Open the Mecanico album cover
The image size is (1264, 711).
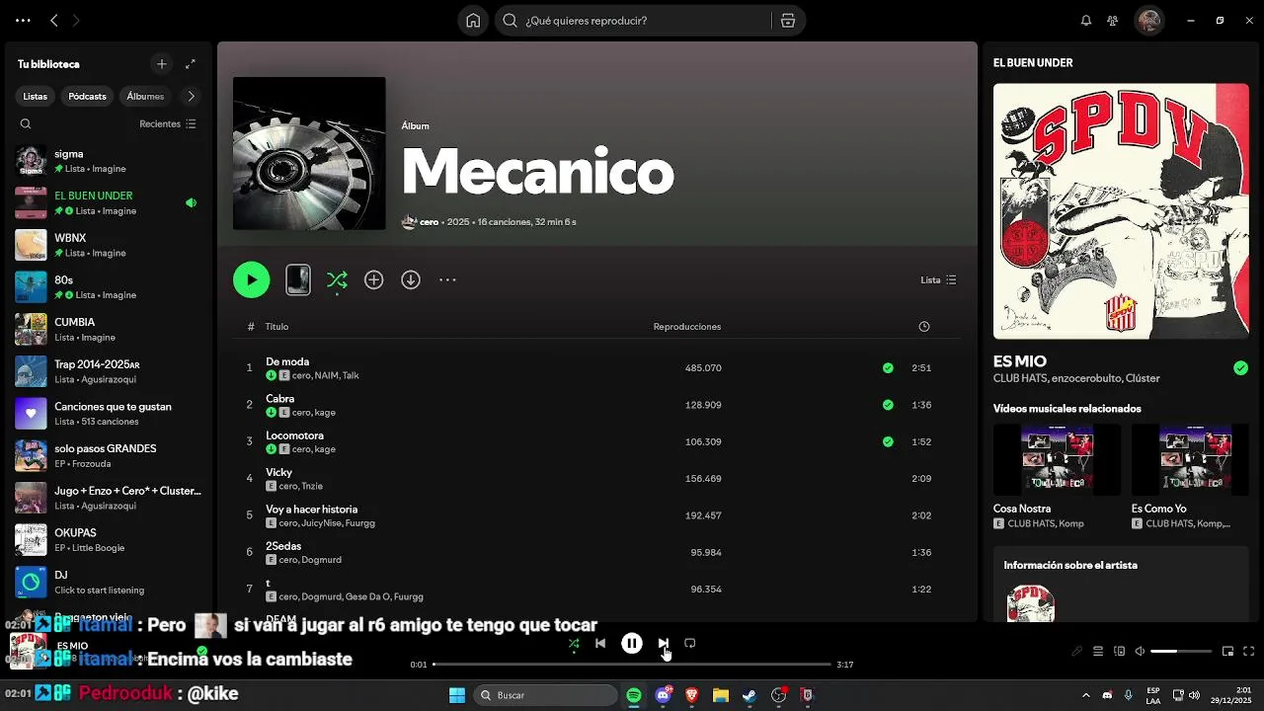tap(309, 153)
